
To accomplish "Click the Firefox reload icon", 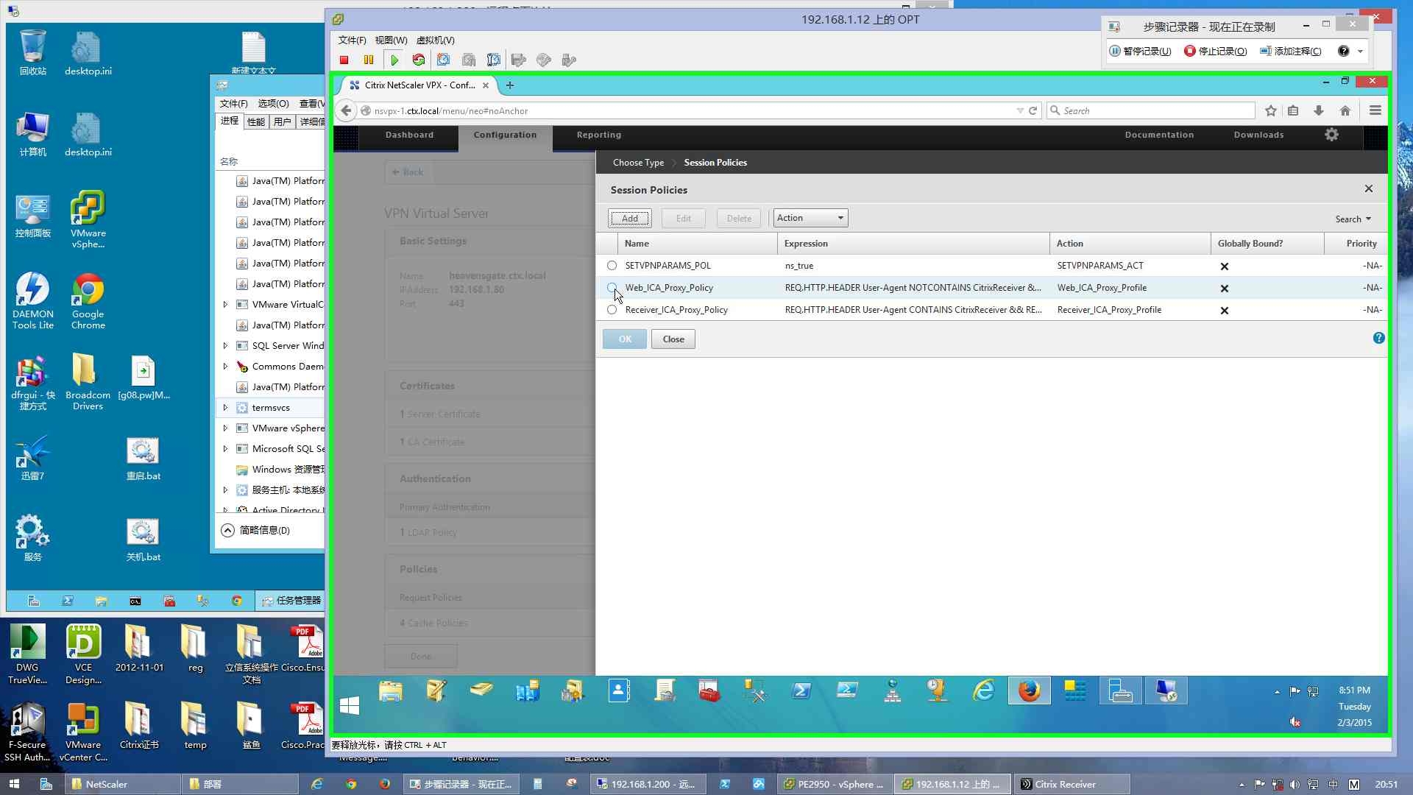I will pyautogui.click(x=1033, y=110).
